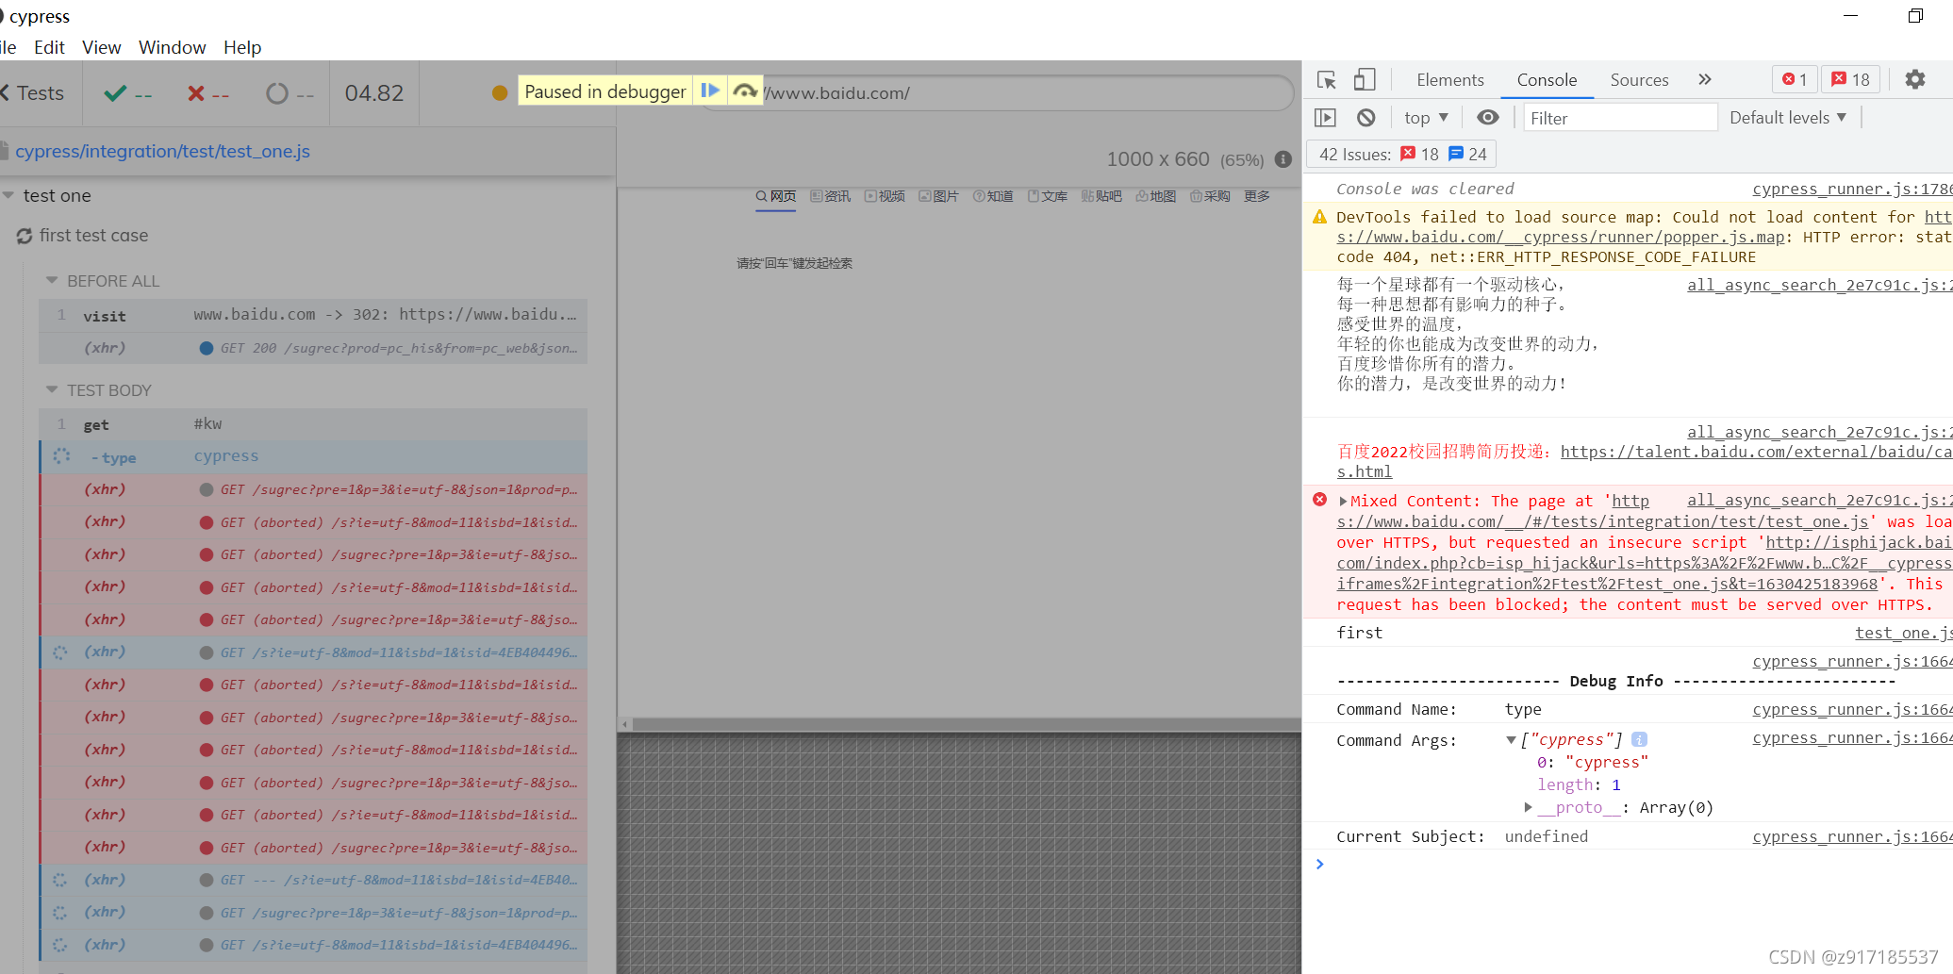Click 贴吧 tab in Baidu preview
Viewport: 1953px width, 974px height.
click(1101, 196)
